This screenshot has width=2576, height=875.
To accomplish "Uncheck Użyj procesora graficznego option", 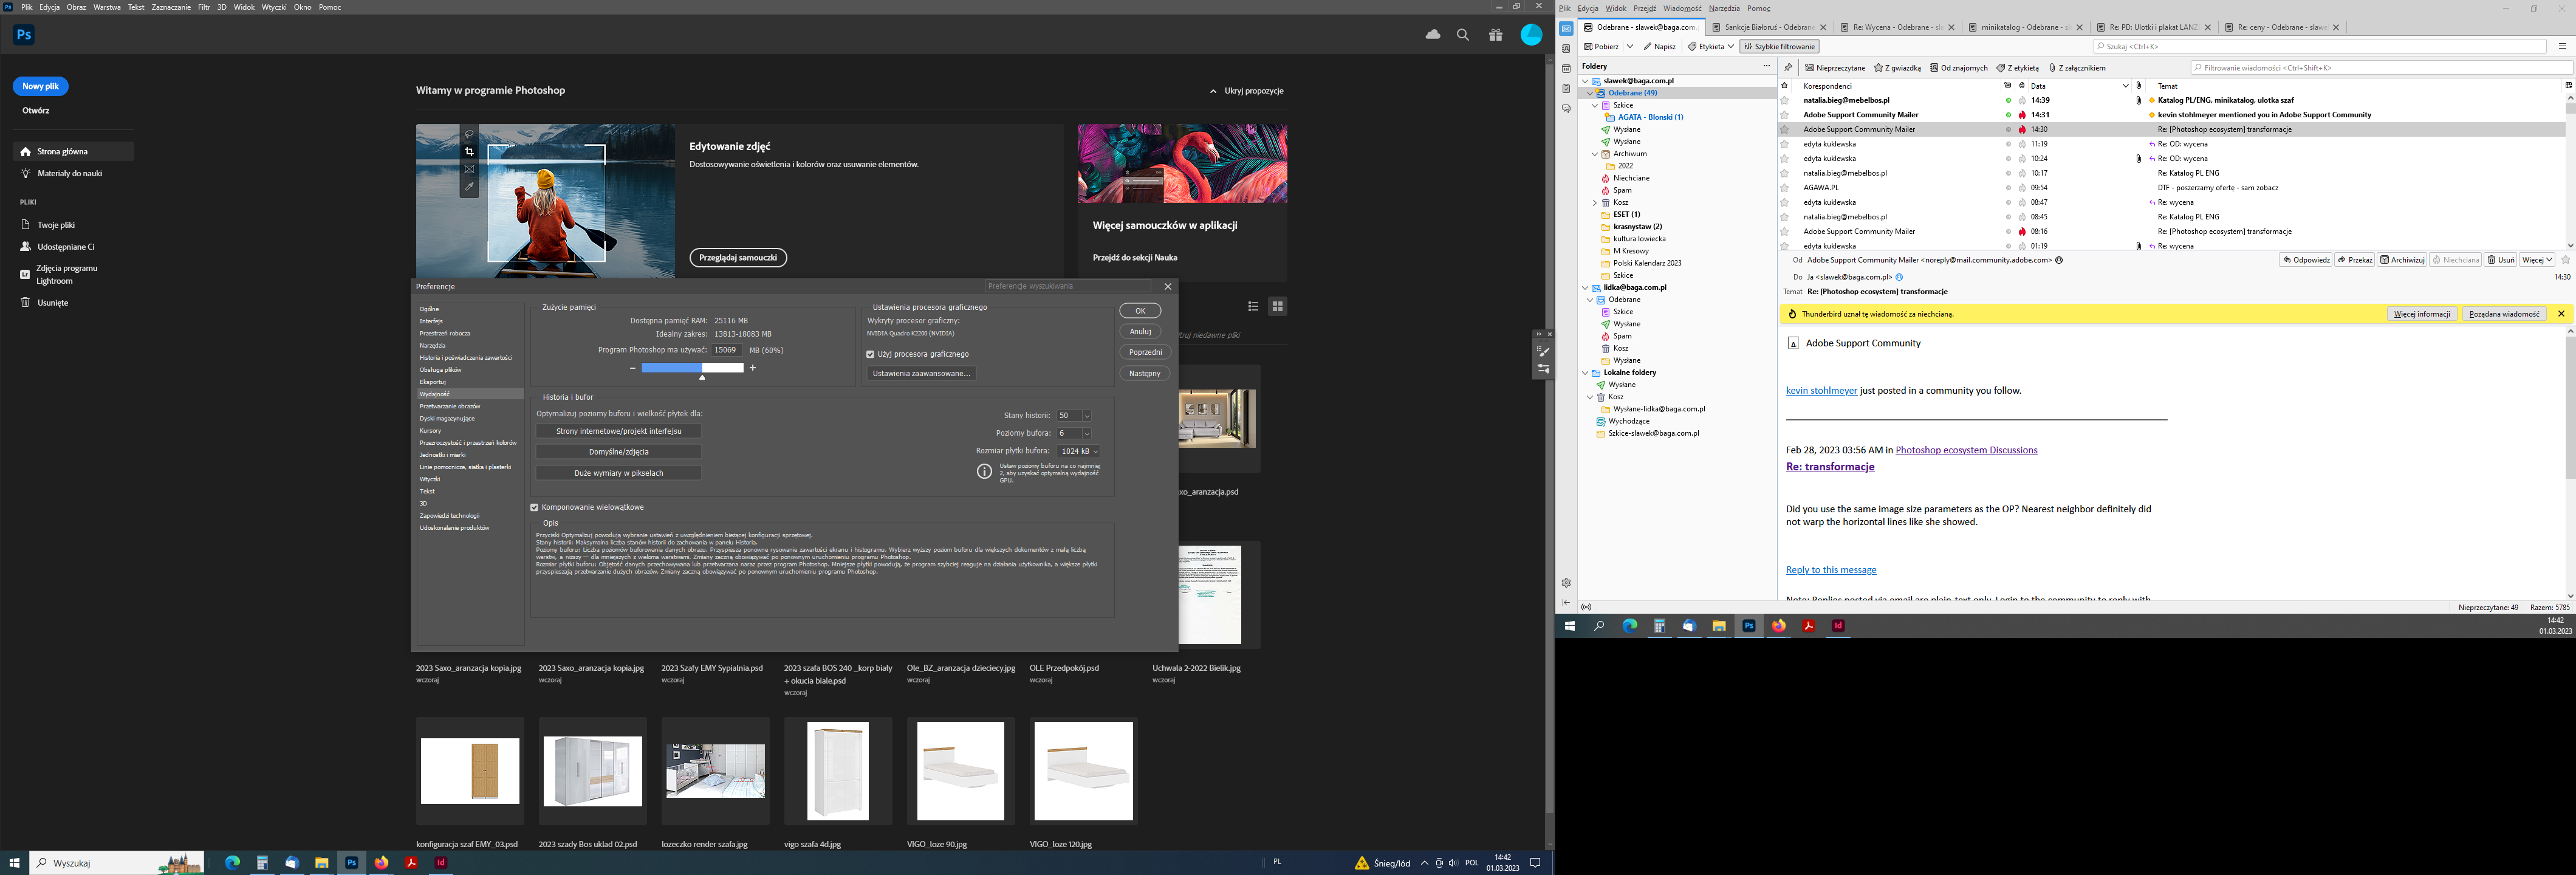I will click(870, 354).
